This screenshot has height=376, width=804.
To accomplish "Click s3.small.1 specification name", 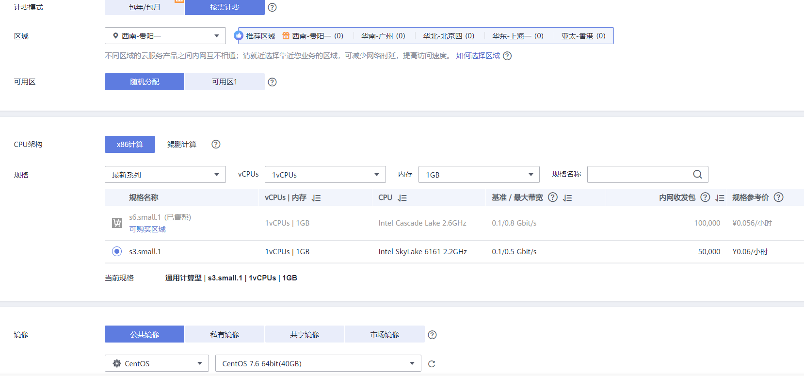I will pyautogui.click(x=145, y=252).
